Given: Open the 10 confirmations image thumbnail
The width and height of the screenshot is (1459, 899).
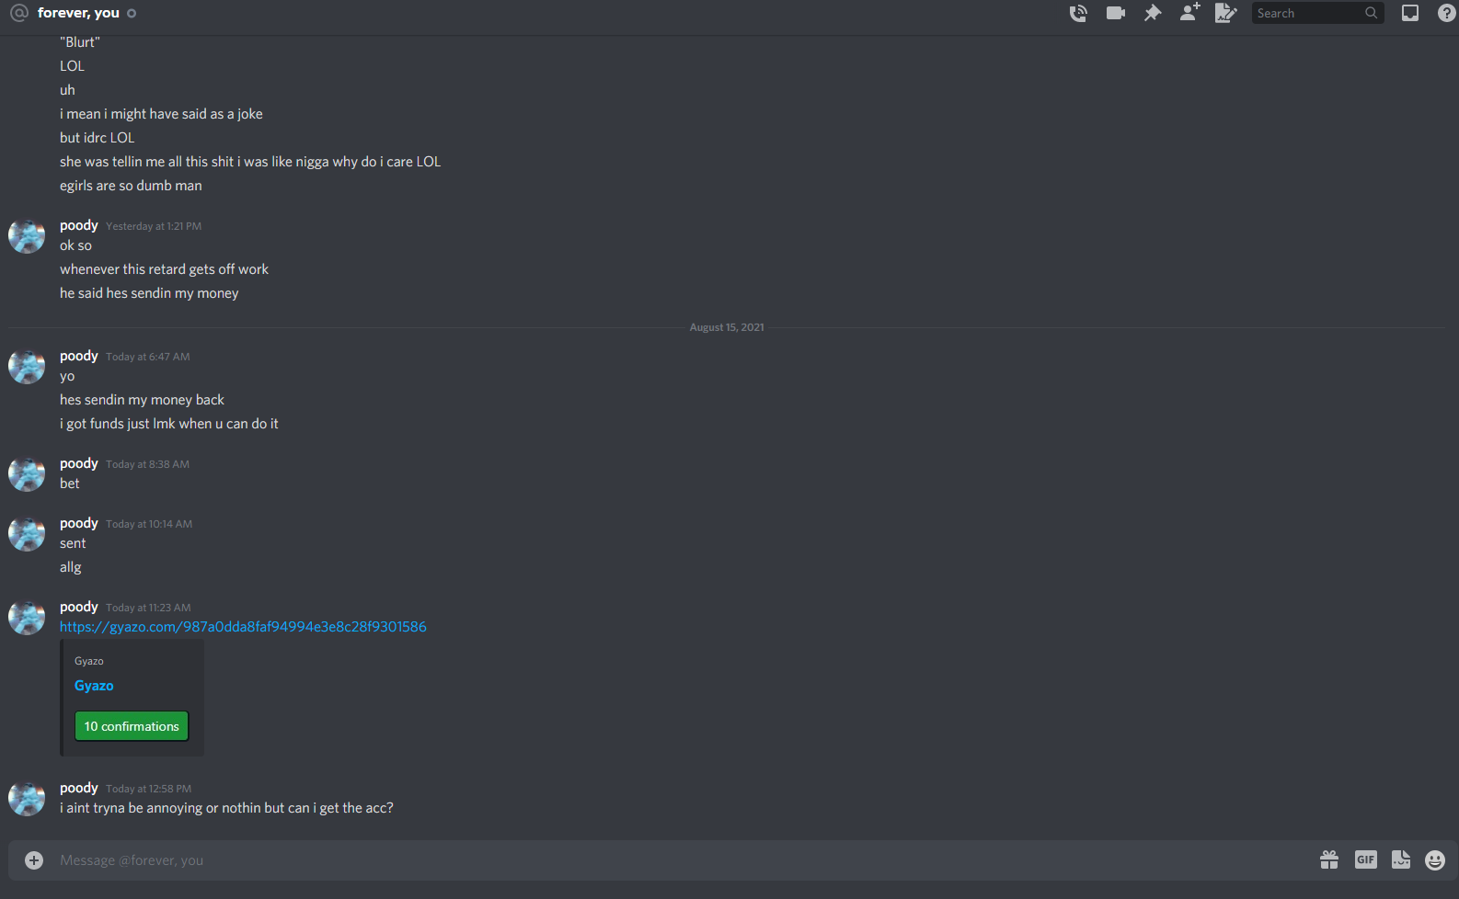Looking at the screenshot, I should (x=132, y=726).
